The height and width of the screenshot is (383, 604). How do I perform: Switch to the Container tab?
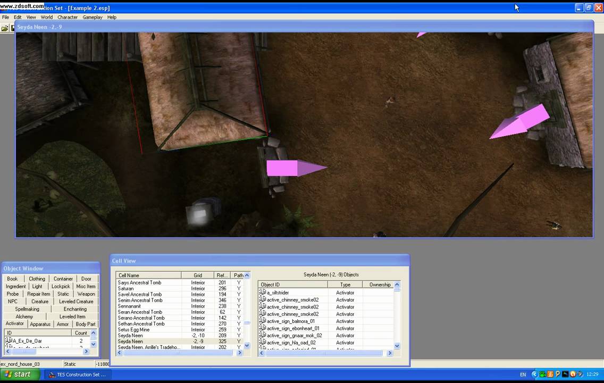click(x=63, y=279)
